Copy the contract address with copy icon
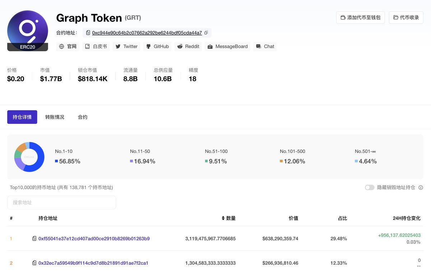The image size is (431, 274). [206, 33]
